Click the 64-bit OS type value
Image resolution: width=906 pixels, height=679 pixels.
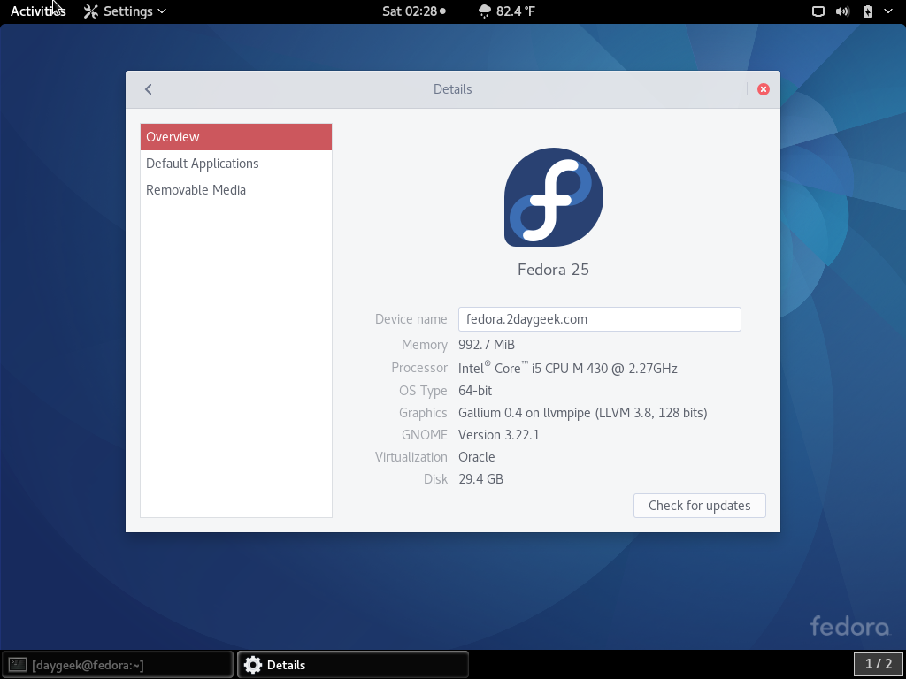coord(475,391)
